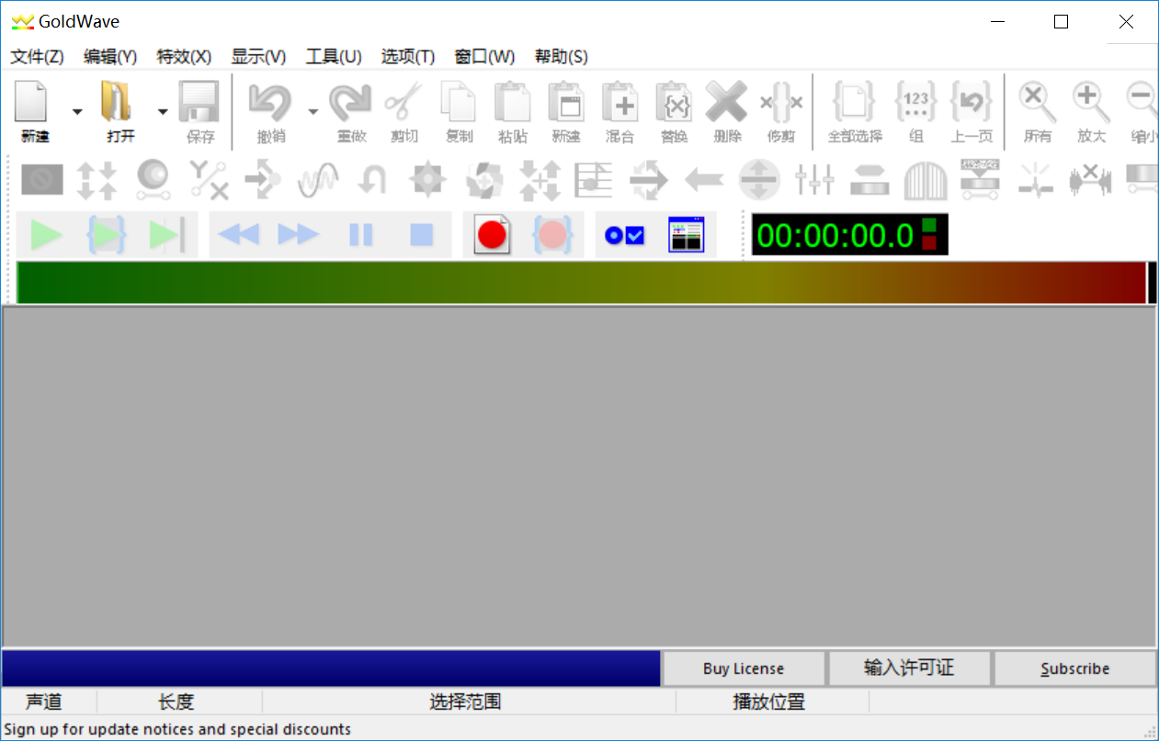Click the 上一页 (Previous) icon

tap(971, 102)
